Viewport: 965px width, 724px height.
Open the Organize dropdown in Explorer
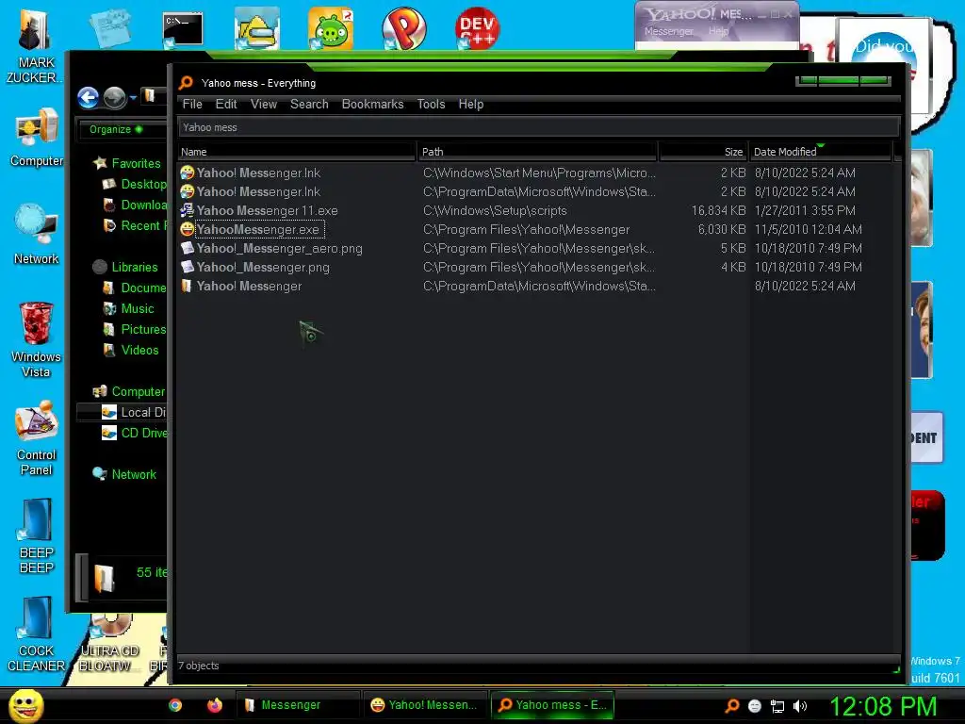(x=116, y=129)
